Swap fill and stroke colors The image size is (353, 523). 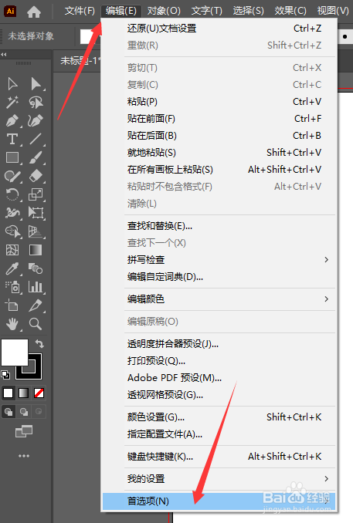[39, 343]
